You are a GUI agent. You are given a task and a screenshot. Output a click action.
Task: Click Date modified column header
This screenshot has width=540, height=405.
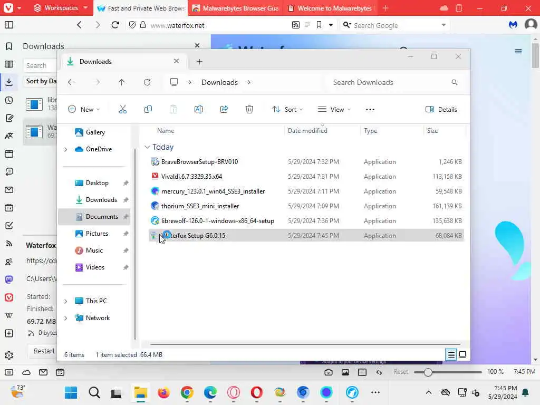[x=307, y=131]
